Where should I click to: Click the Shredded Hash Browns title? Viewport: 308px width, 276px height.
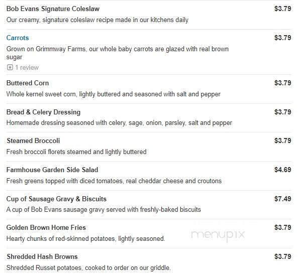42,256
